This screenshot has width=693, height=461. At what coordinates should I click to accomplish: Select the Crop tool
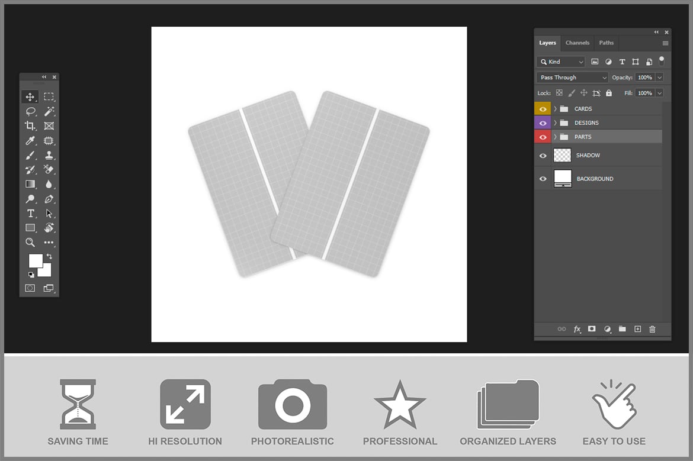click(x=30, y=126)
